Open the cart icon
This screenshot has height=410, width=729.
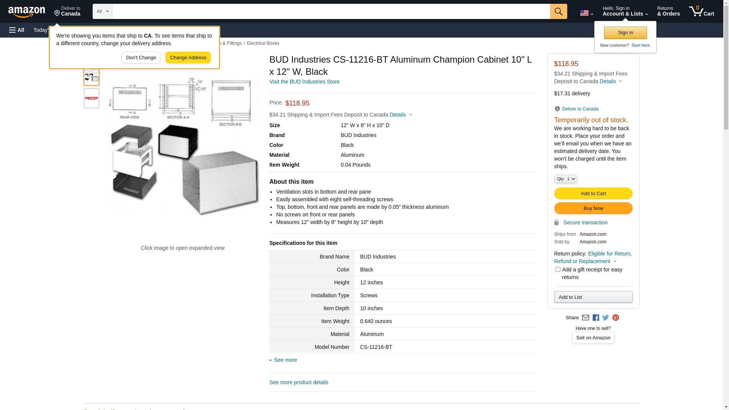701,11
